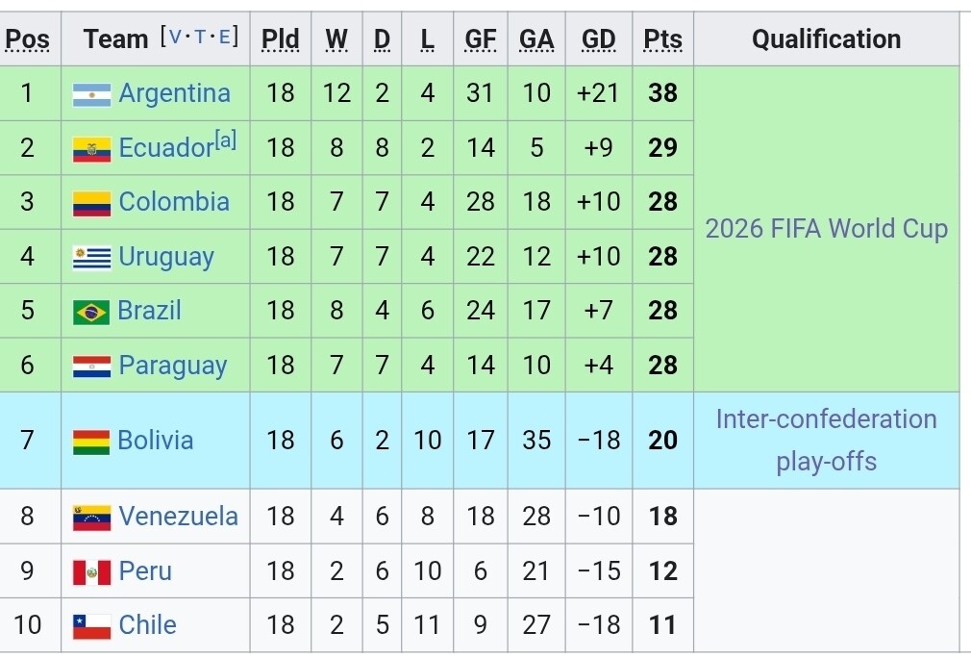Click the Paraguay flag icon
Image resolution: width=971 pixels, height=658 pixels.
91,367
